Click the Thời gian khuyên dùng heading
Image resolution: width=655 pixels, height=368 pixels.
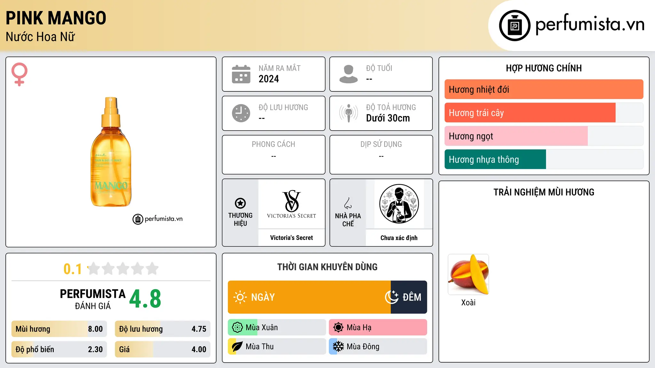tap(327, 267)
